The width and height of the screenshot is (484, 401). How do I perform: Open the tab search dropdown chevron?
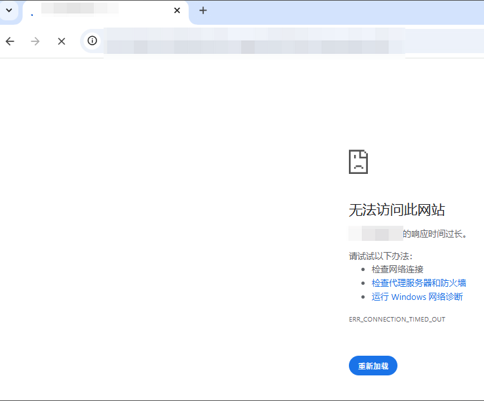[x=9, y=11]
